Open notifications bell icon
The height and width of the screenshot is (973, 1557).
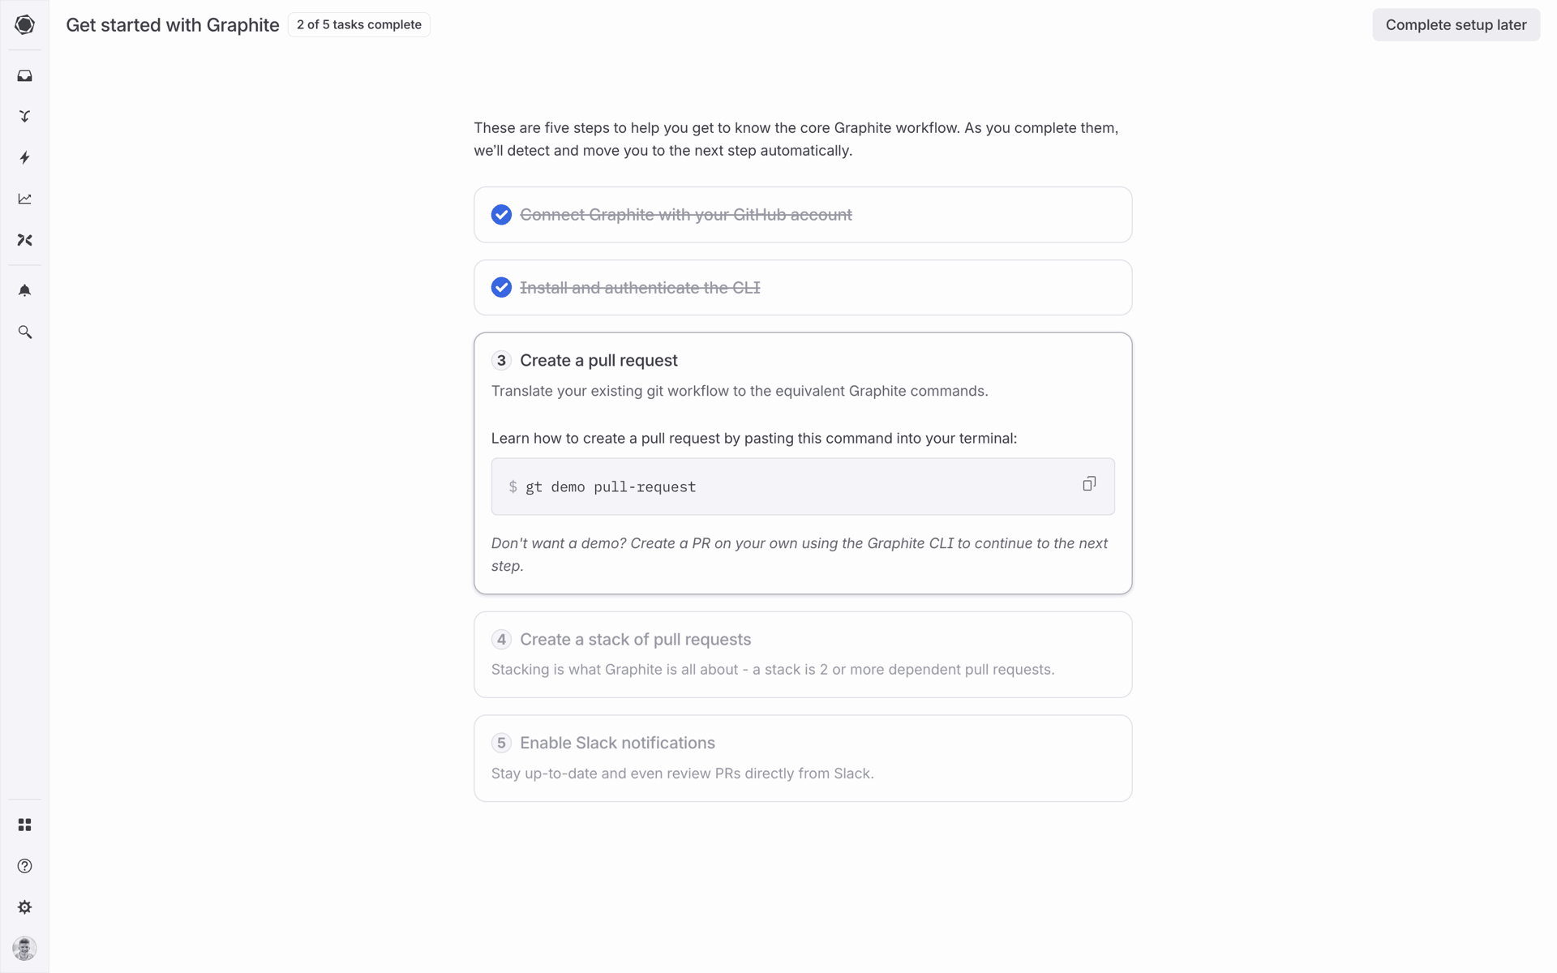pos(25,290)
